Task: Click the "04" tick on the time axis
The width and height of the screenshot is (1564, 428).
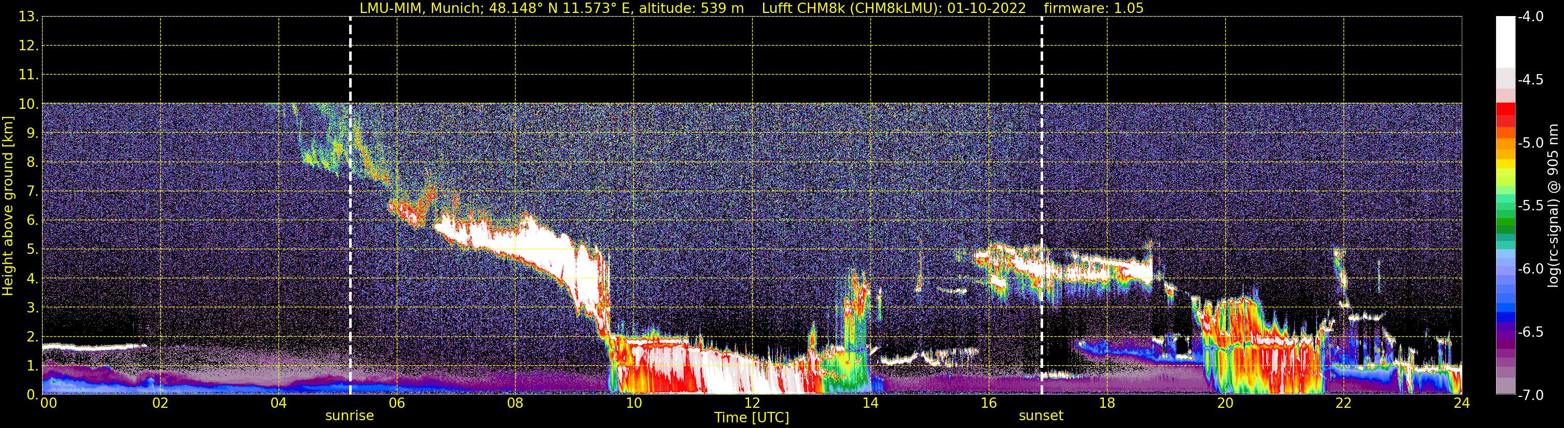Action: tap(279, 403)
